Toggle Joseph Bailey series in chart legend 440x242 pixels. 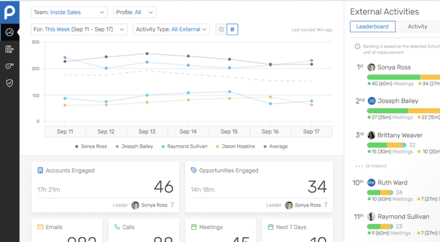pos(134,146)
